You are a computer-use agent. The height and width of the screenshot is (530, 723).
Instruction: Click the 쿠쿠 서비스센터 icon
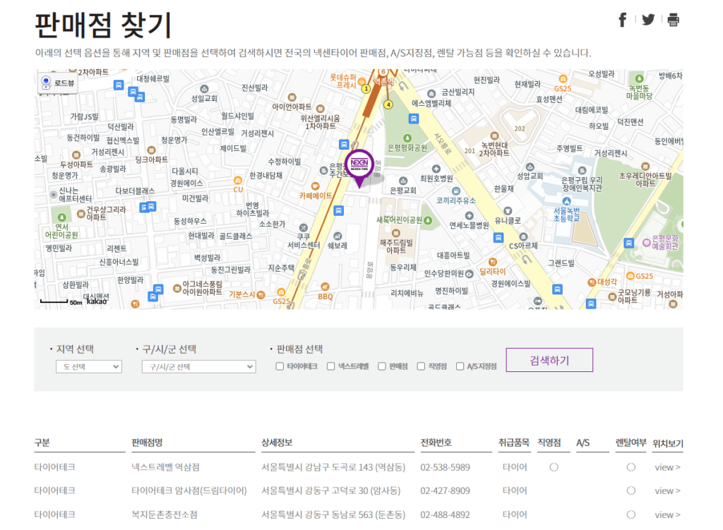coord(303,227)
